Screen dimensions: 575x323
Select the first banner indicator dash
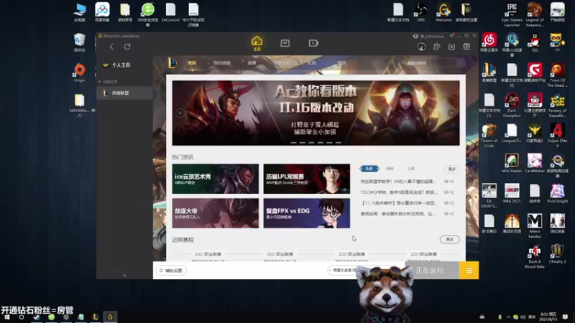tap(293, 142)
